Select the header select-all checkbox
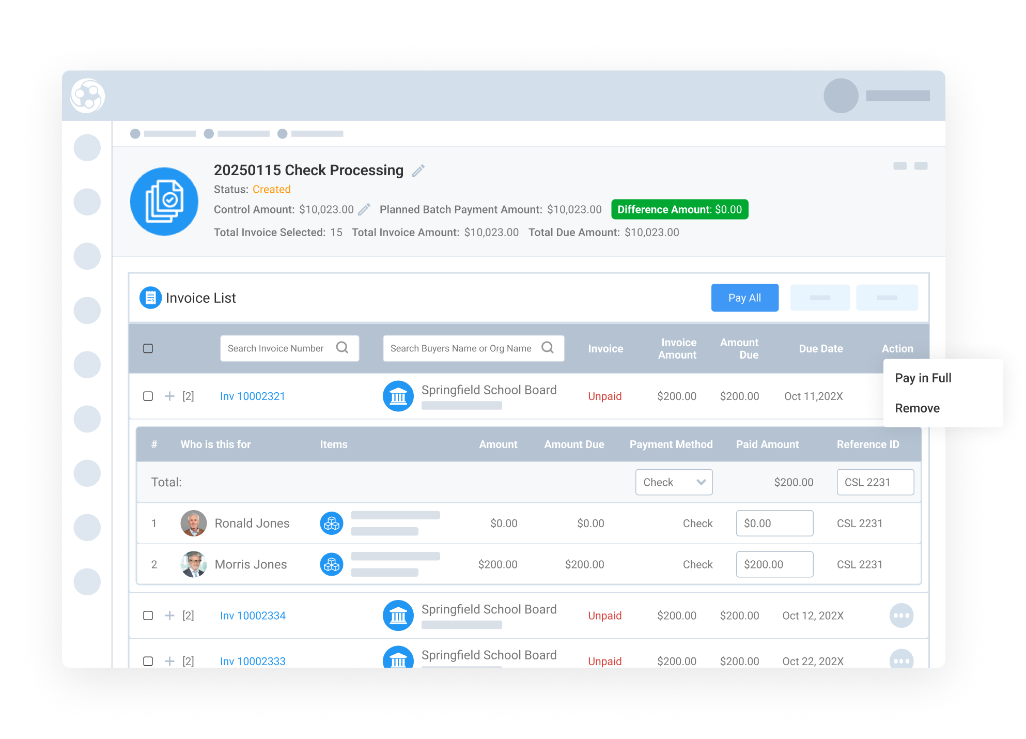Image resolution: width=1026 pixels, height=739 pixels. point(148,348)
